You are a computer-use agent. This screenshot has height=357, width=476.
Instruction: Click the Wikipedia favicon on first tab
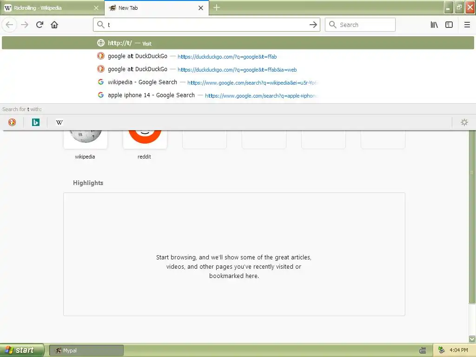coord(8,8)
